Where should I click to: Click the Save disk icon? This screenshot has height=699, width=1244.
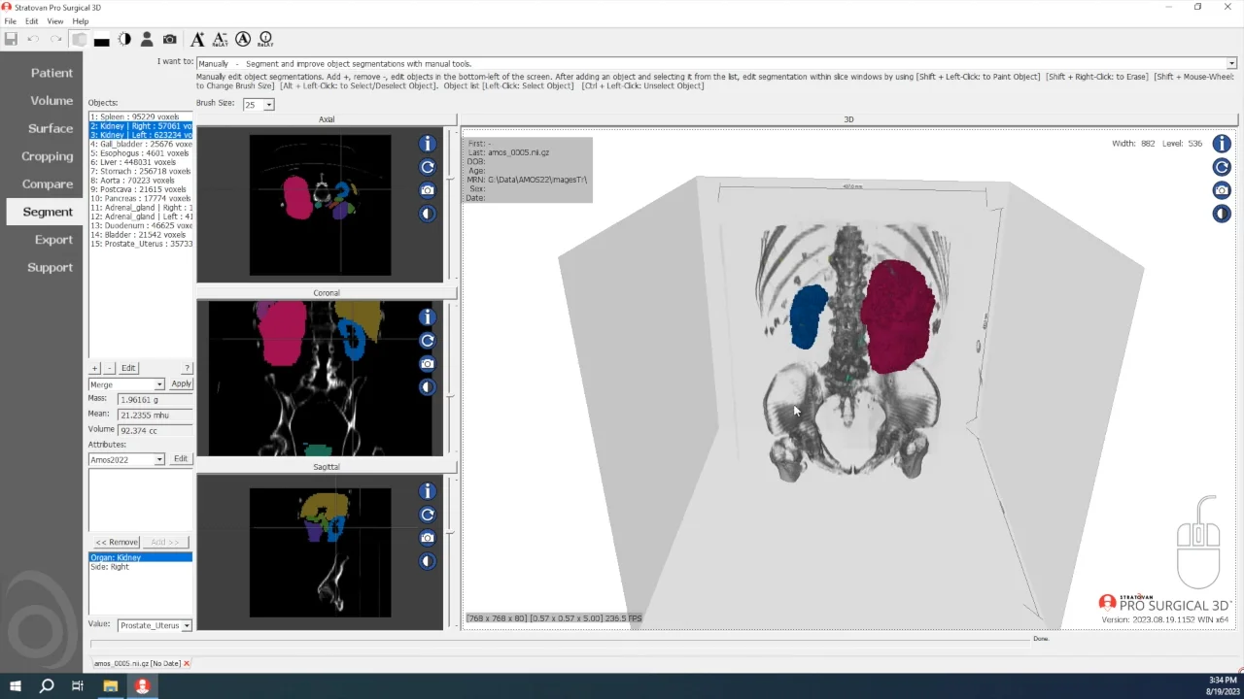(x=11, y=39)
